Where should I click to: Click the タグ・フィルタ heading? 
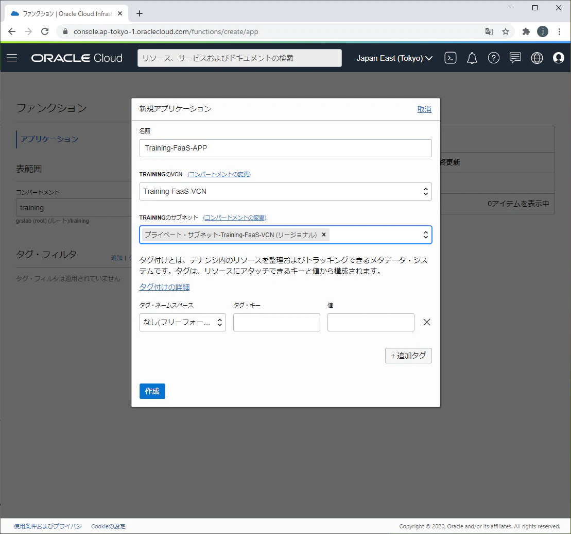[46, 254]
